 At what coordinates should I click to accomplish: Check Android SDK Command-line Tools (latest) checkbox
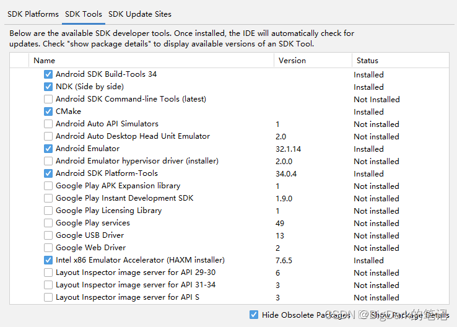click(48, 99)
